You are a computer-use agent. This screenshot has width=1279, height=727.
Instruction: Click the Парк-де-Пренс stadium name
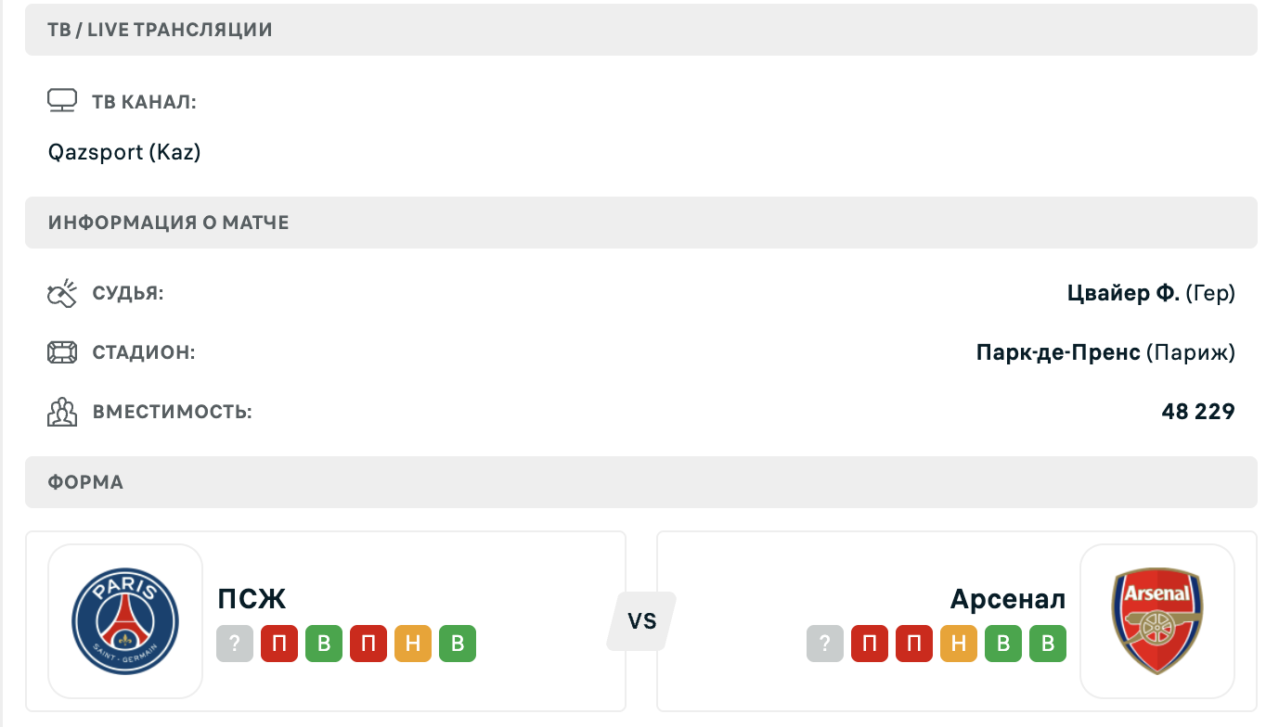click(x=1058, y=353)
